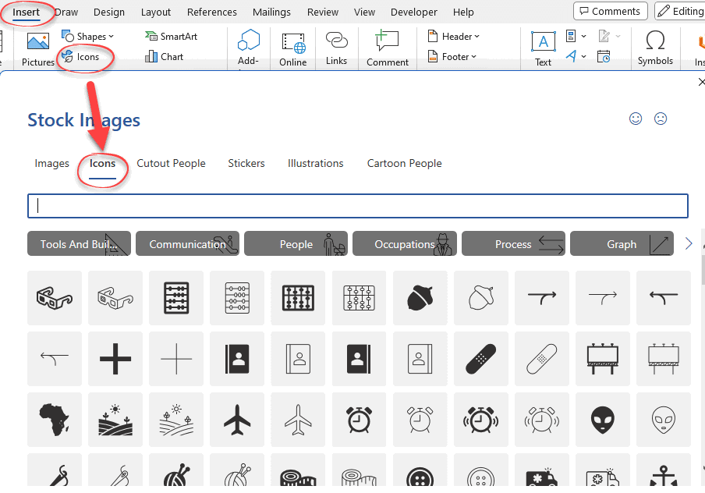Select the solid Africa map icon
This screenshot has width=705, height=493.
coord(54,420)
